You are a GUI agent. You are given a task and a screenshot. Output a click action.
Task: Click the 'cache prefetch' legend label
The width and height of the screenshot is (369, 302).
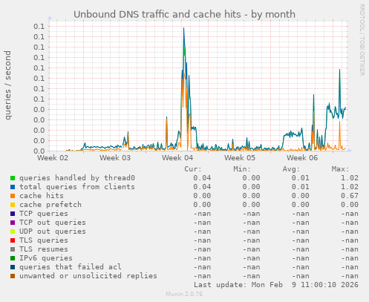(50, 205)
